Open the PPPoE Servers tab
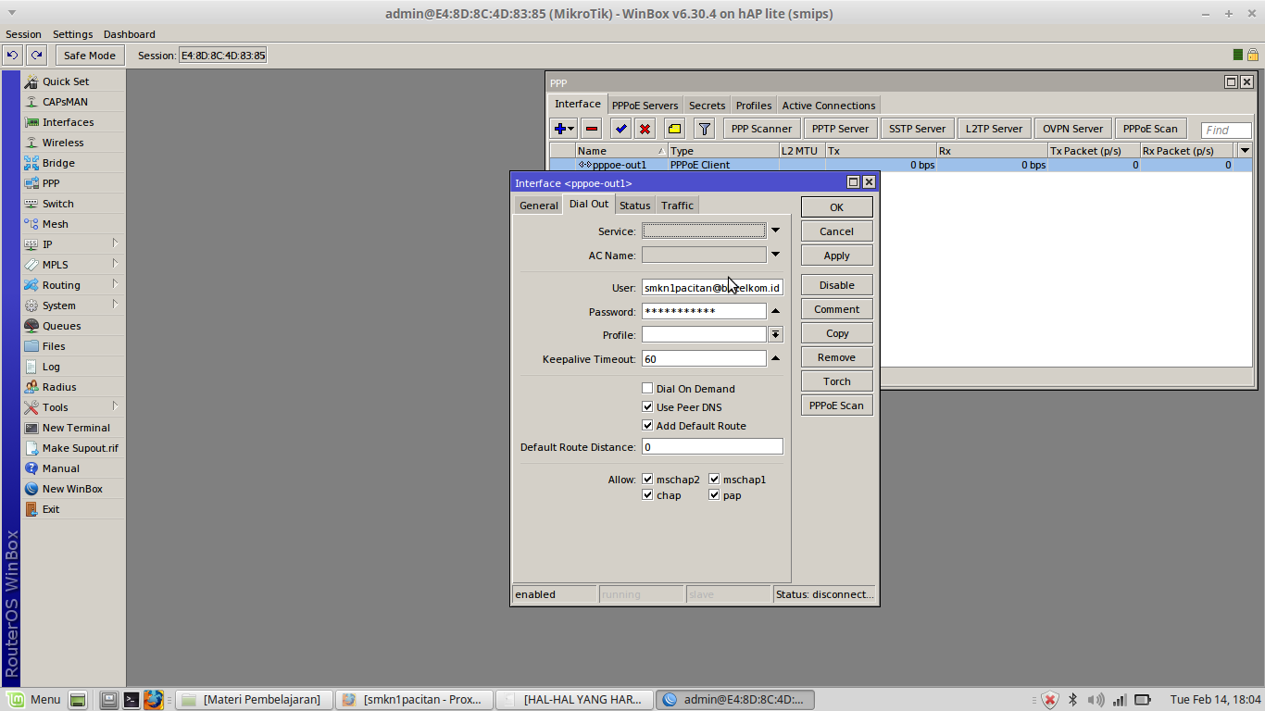The image size is (1265, 711). point(645,106)
